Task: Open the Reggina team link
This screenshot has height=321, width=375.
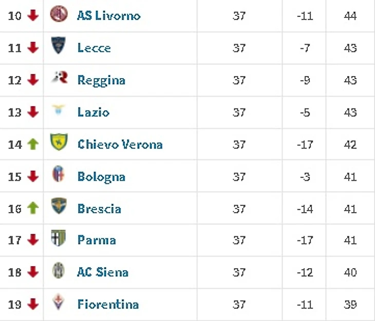Action: click(x=101, y=80)
